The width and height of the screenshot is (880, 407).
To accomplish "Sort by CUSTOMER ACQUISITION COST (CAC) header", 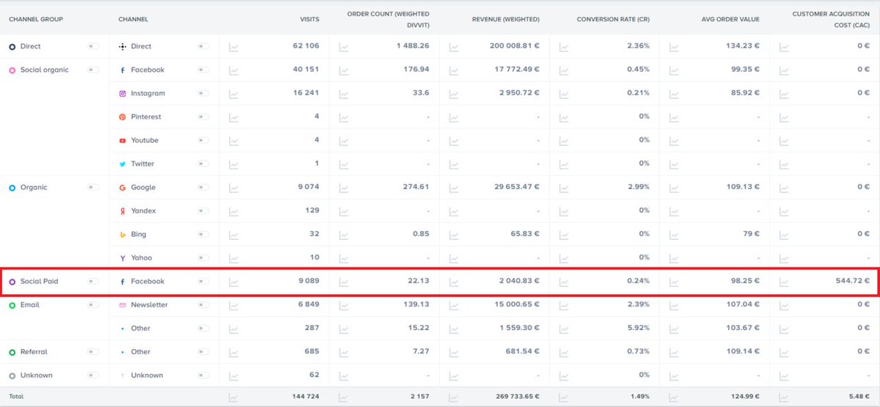I will [x=831, y=19].
